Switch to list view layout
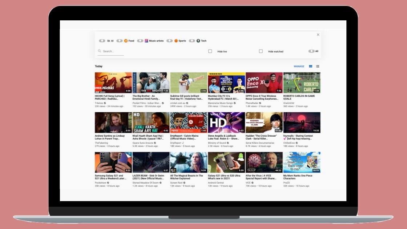This screenshot has width=407, height=229. click(x=318, y=67)
